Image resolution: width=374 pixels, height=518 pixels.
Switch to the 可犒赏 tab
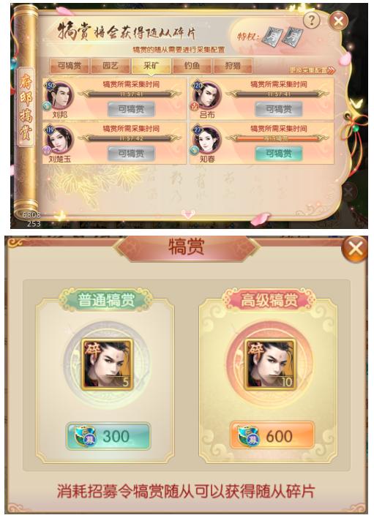(70, 66)
